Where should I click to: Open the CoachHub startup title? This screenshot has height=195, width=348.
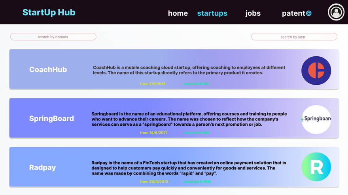point(48,70)
